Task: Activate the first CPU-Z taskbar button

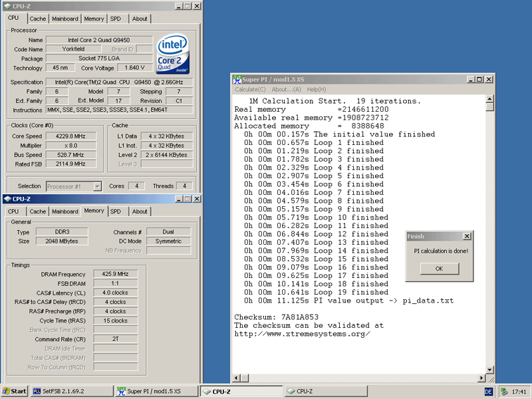Action: tap(241, 391)
